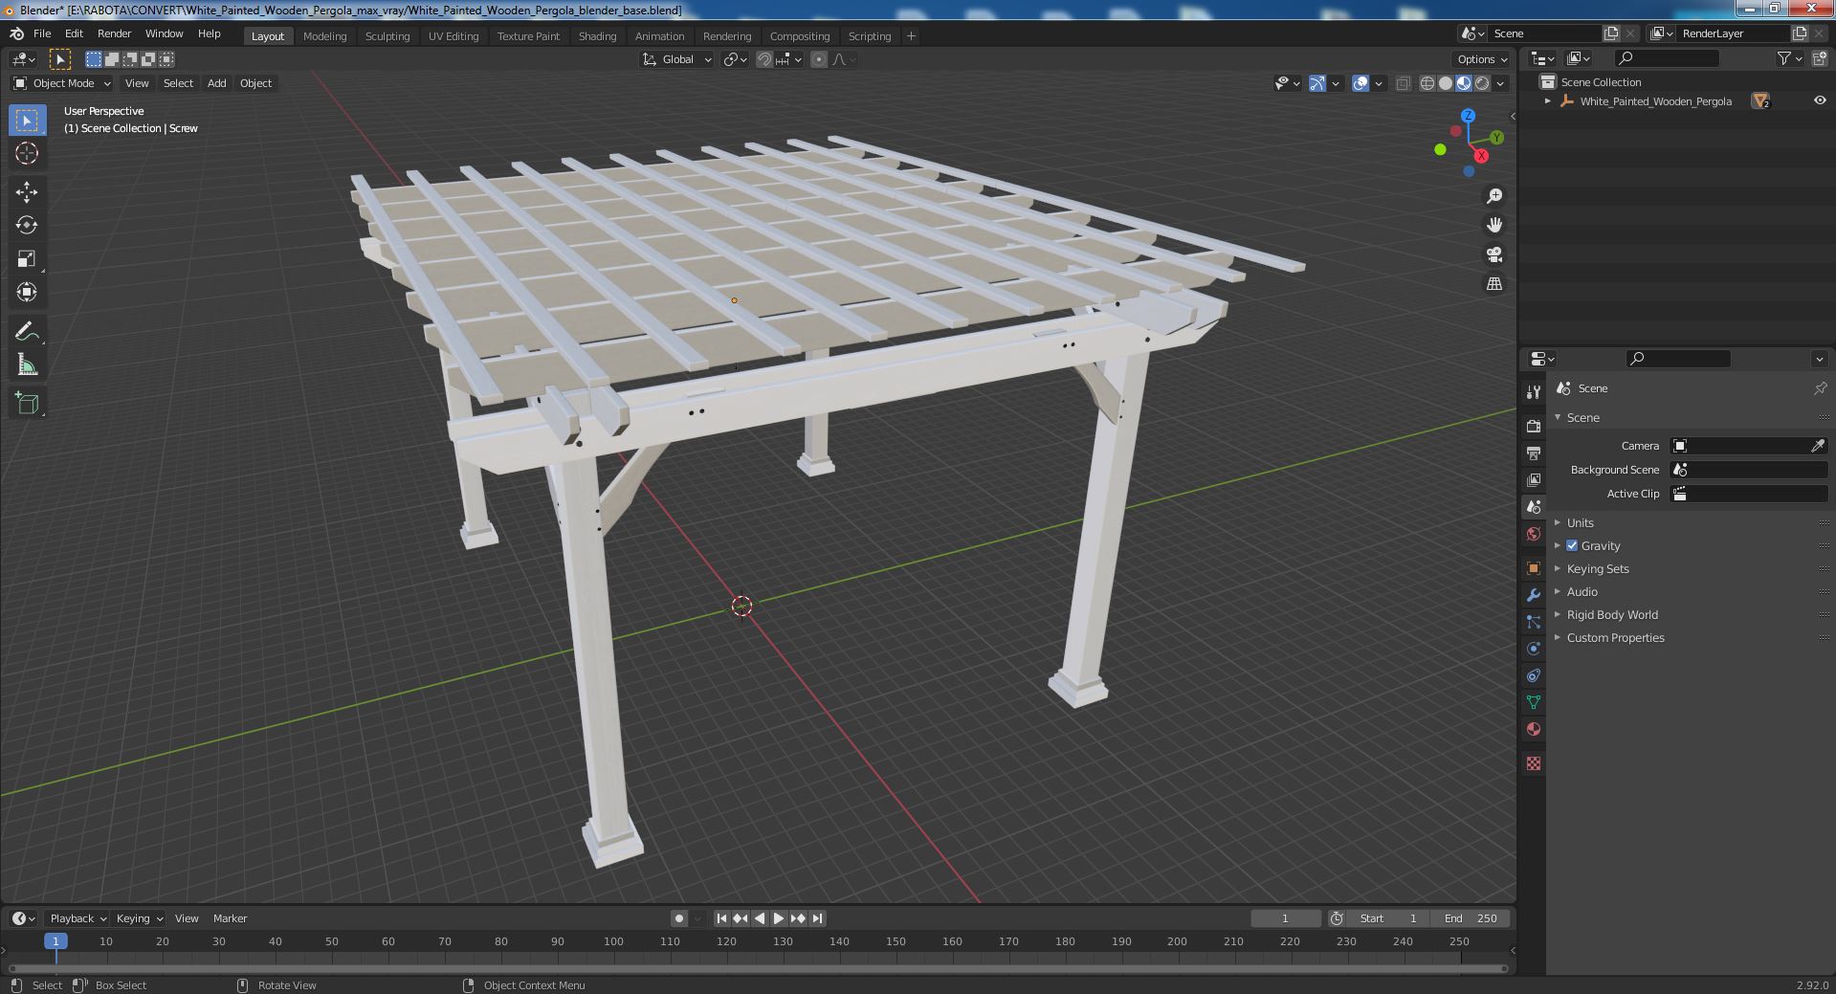Image resolution: width=1836 pixels, height=994 pixels.
Task: Open the Object Mode dropdown
Action: (x=62, y=83)
